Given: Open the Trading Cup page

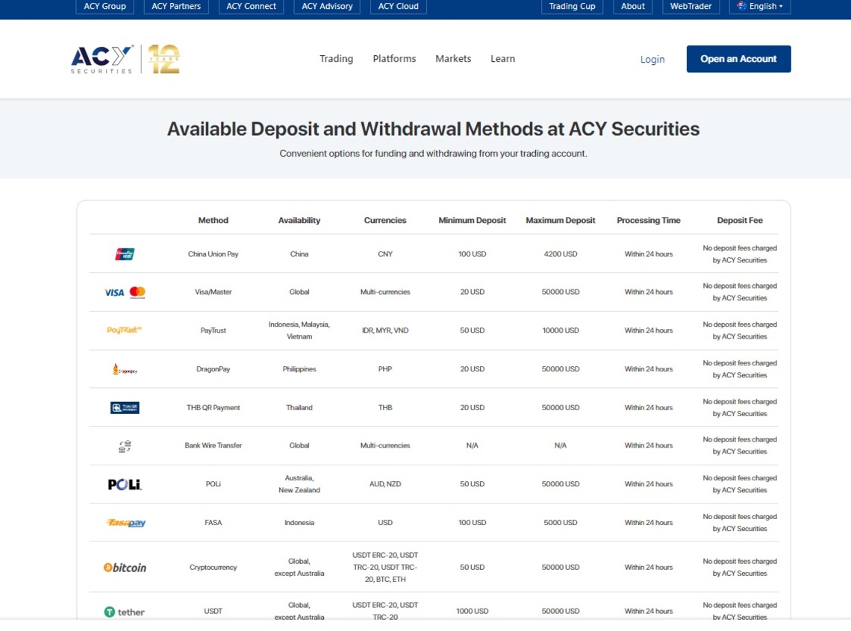Looking at the screenshot, I should click(572, 6).
